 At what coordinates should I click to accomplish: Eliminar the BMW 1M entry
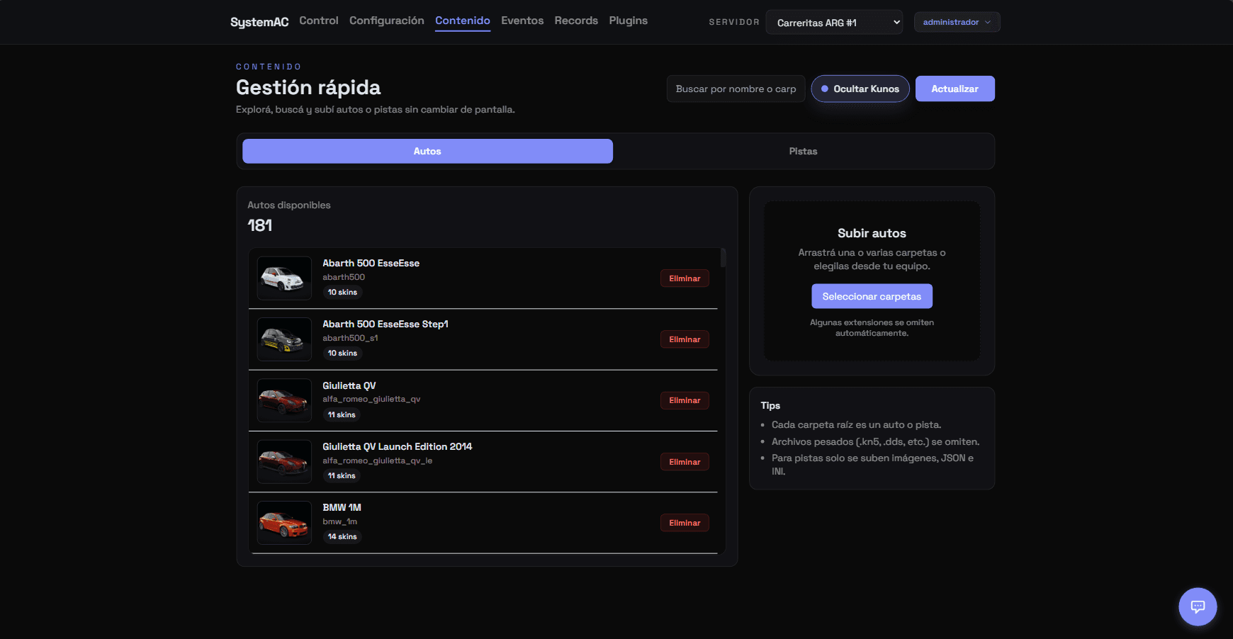tap(685, 523)
